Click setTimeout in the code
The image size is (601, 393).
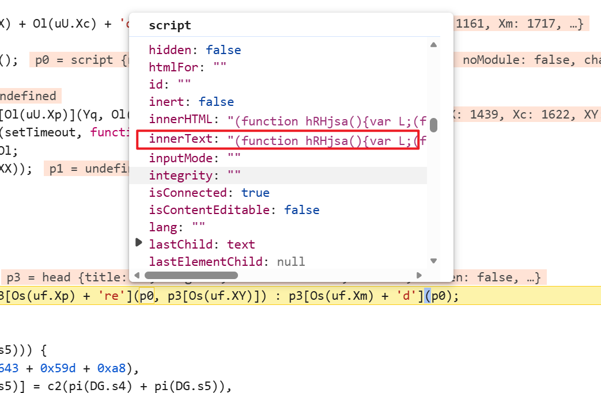(x=35, y=132)
